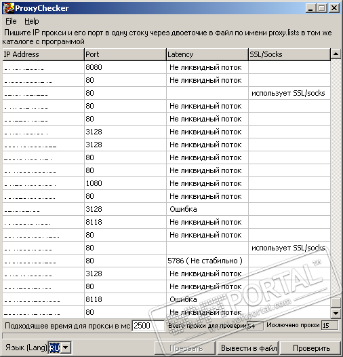Sort by Port column header
Viewport: 343px width, 357px height.
point(125,54)
